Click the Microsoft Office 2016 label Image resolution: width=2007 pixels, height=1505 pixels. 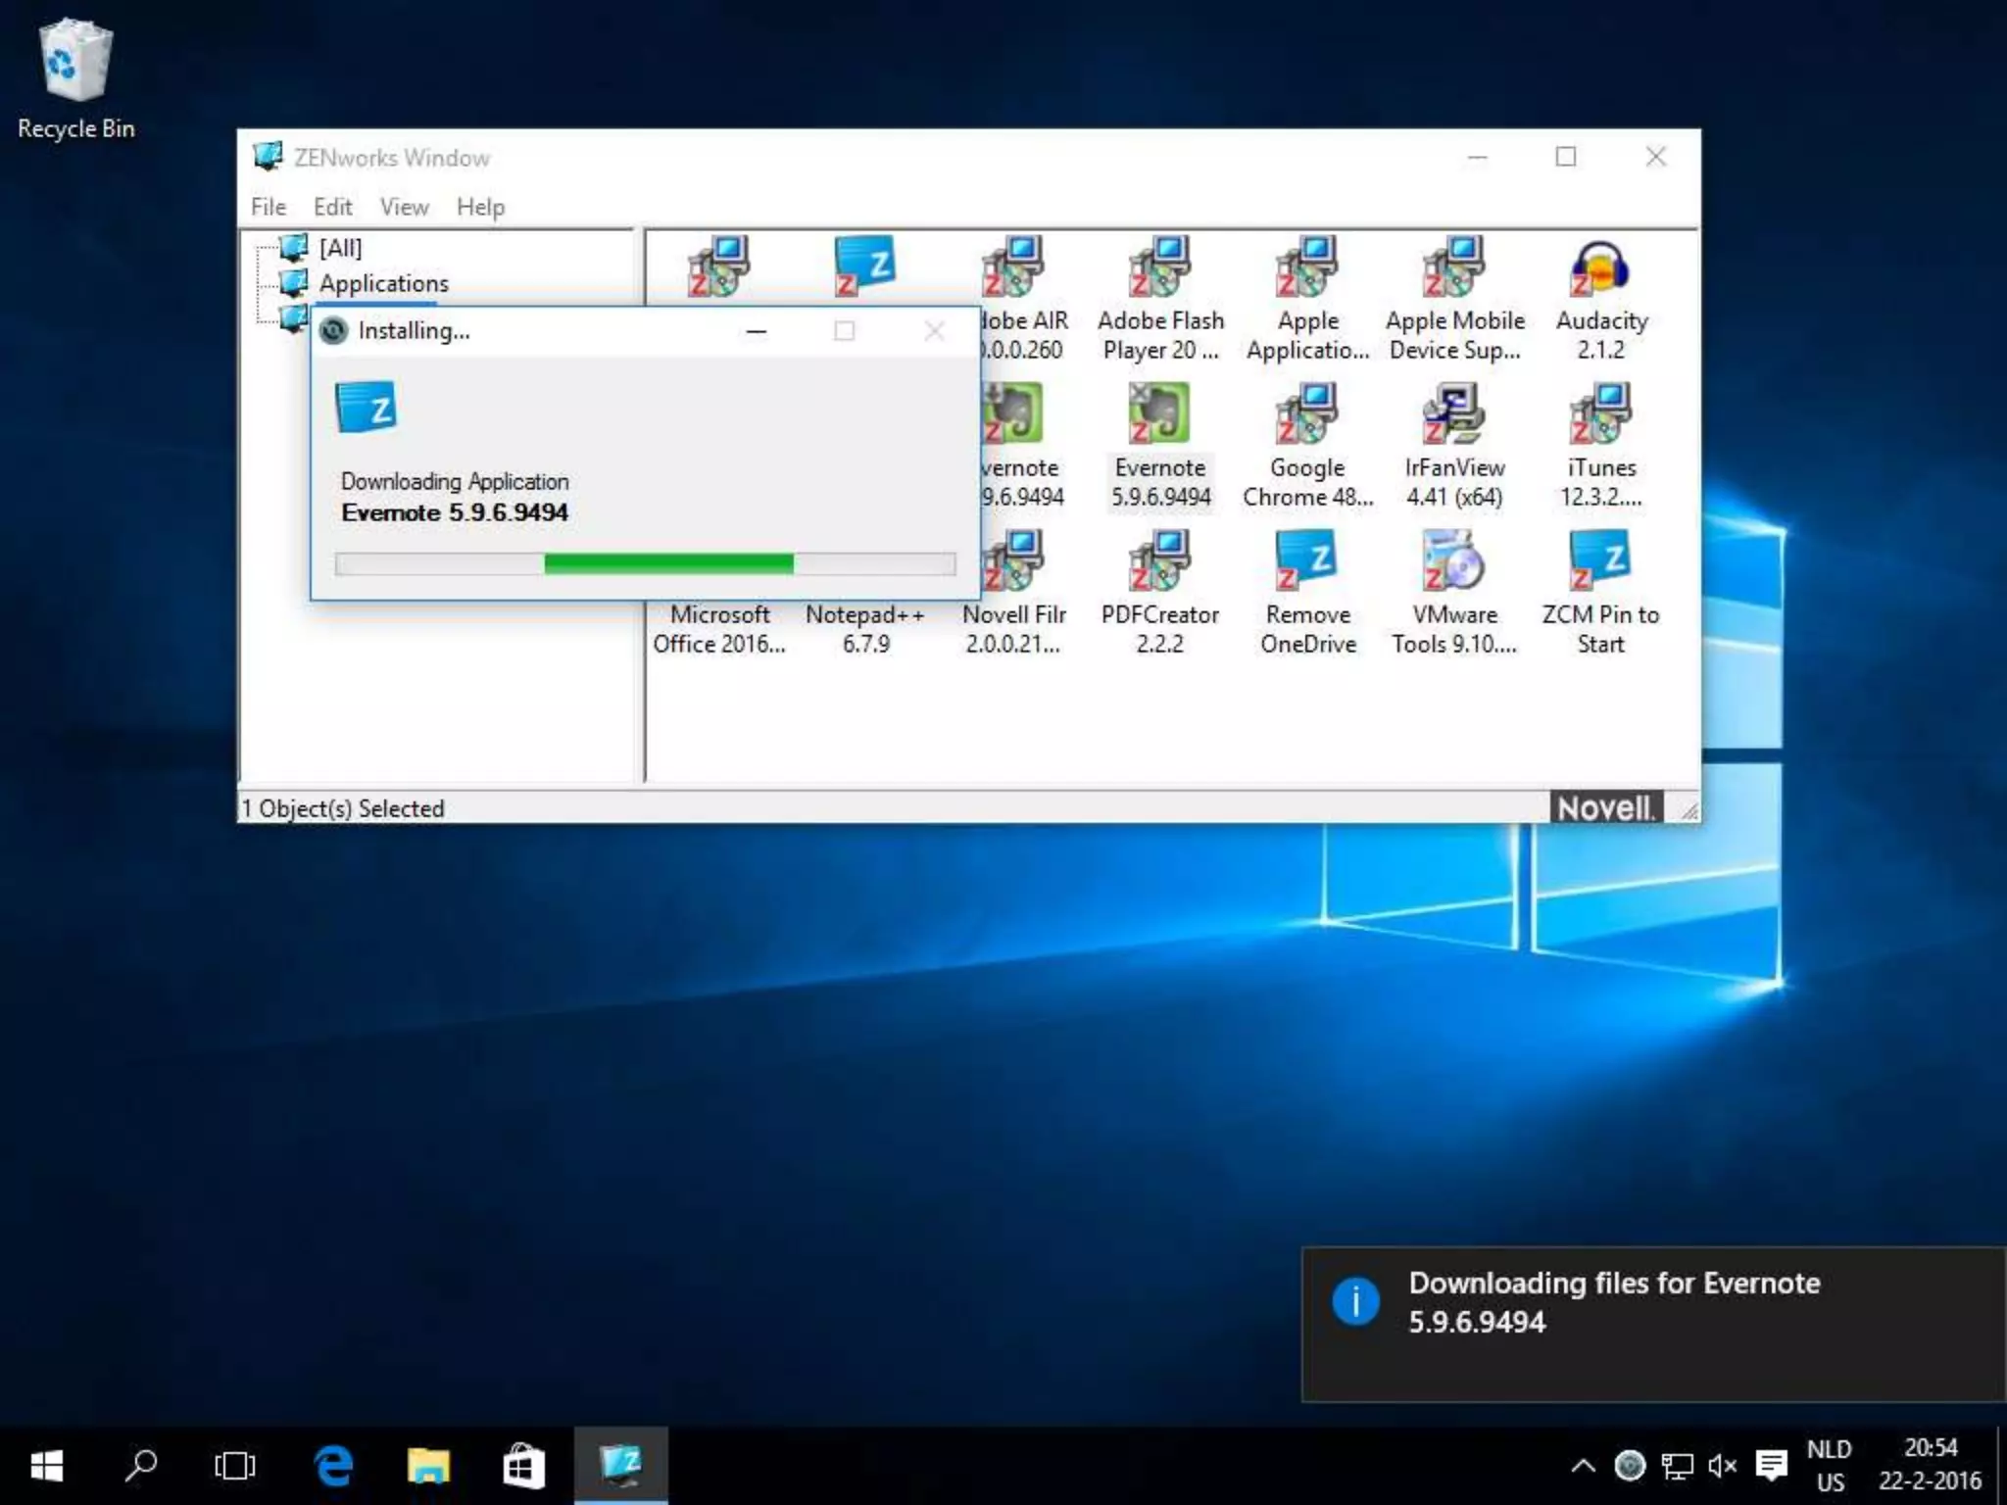[x=719, y=629]
